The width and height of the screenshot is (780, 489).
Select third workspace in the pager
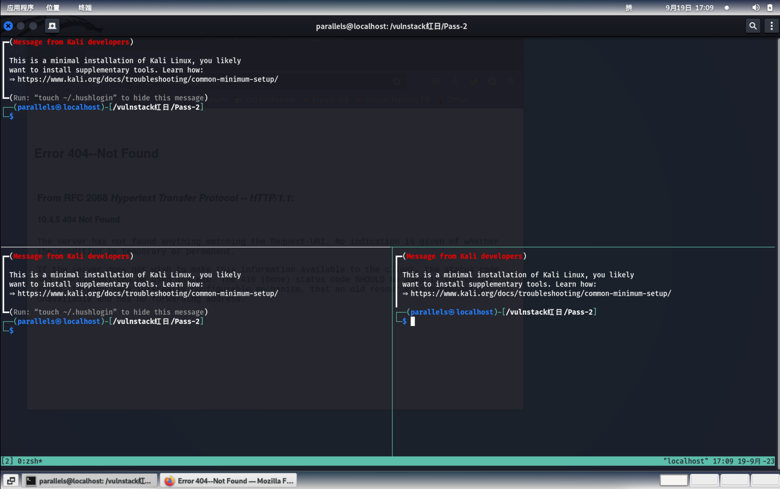click(734, 480)
